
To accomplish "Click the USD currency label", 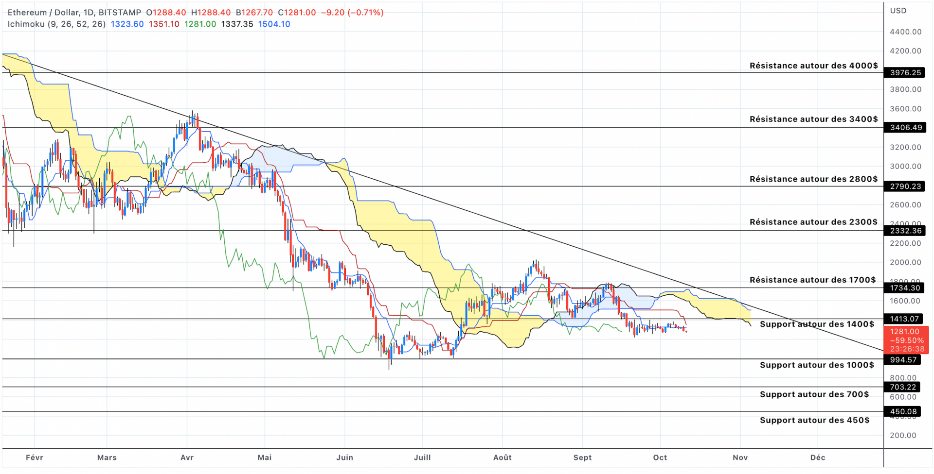I will [898, 11].
